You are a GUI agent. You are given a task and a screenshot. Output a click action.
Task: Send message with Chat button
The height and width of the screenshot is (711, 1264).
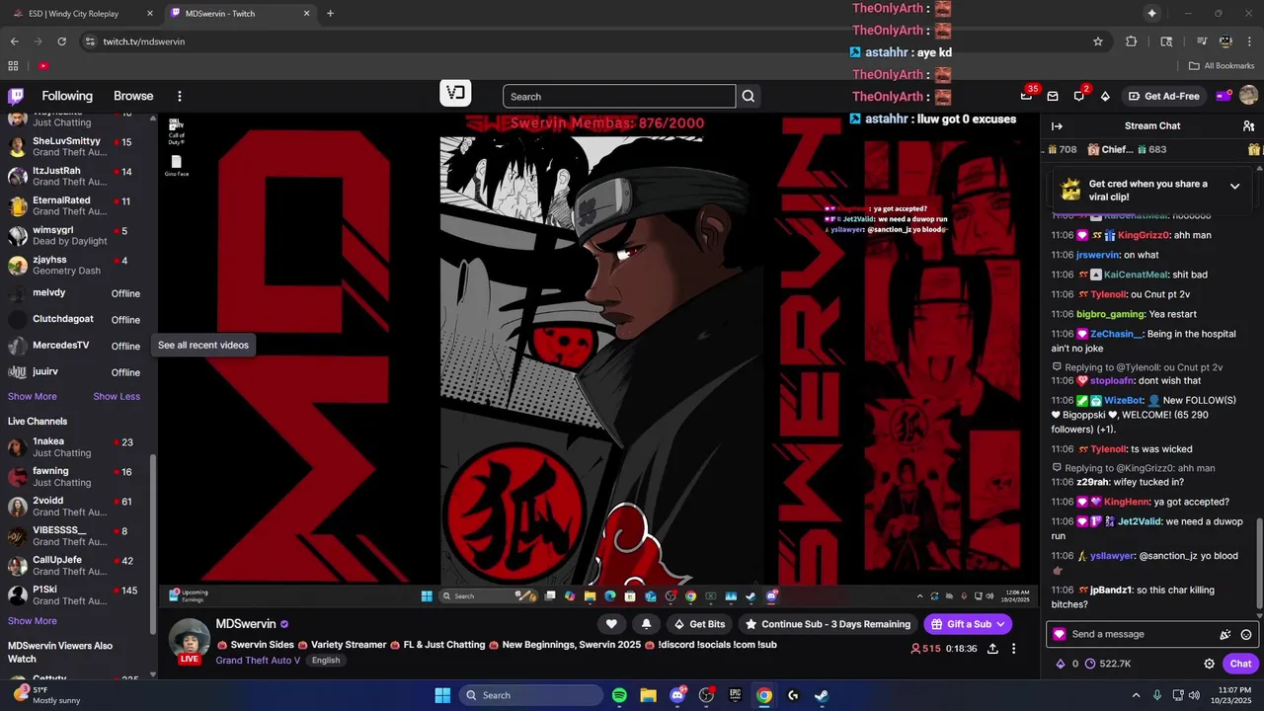(1240, 664)
